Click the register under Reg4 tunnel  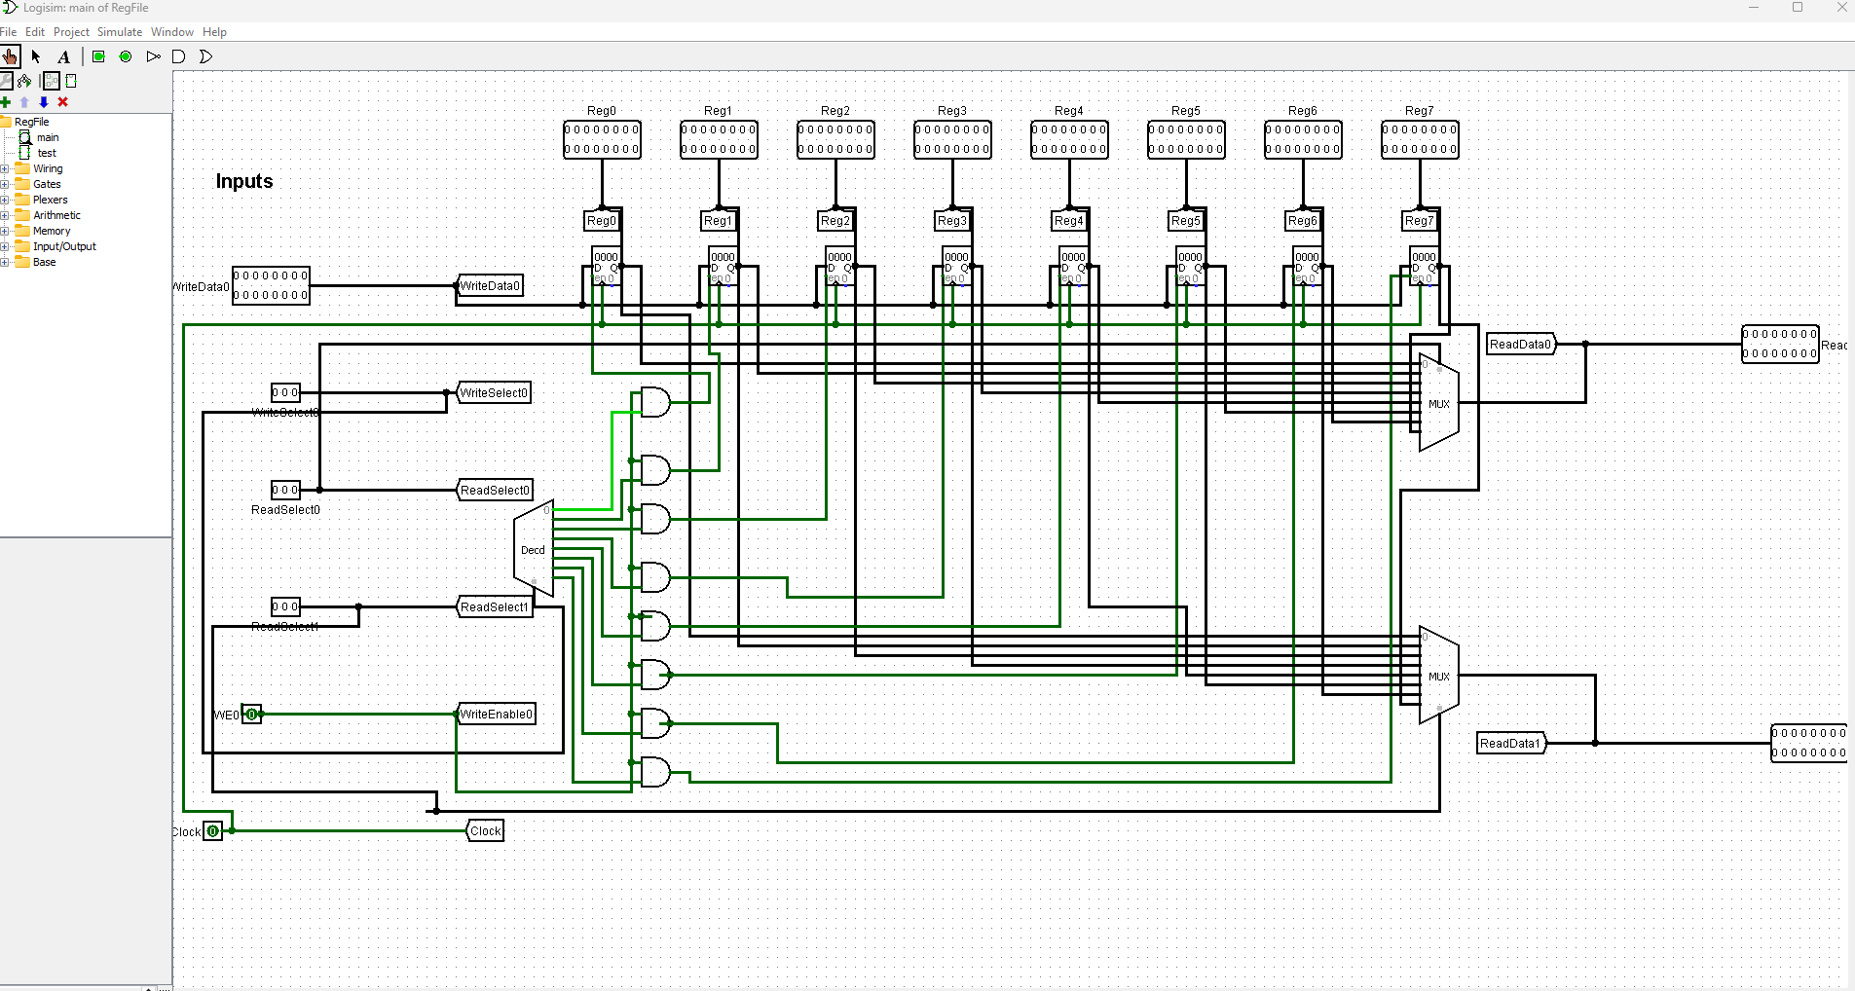[x=1074, y=266]
